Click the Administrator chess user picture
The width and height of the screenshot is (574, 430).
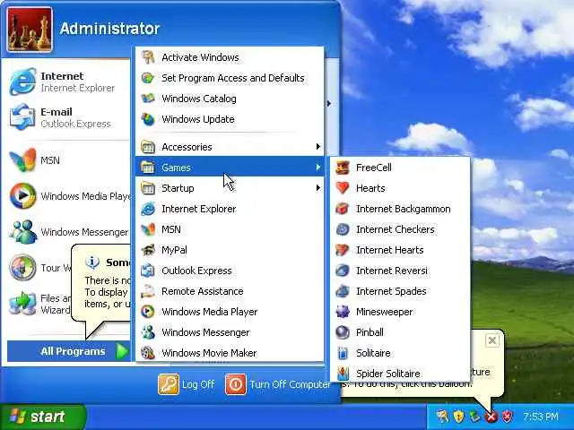coord(30,30)
